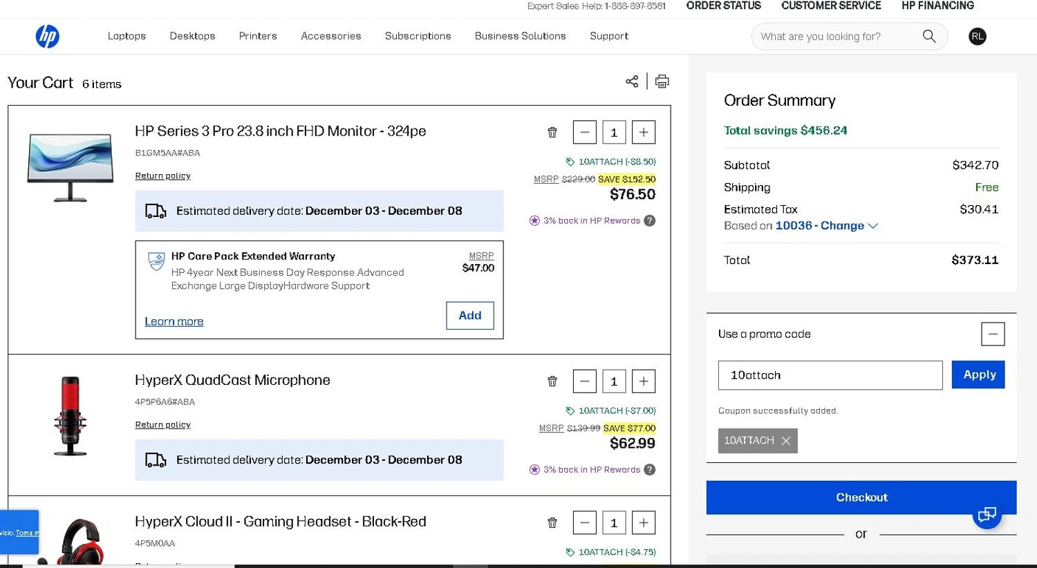Decrease quantity of HP Series 3 Pro monitor
The image size is (1037, 568).
pos(584,132)
